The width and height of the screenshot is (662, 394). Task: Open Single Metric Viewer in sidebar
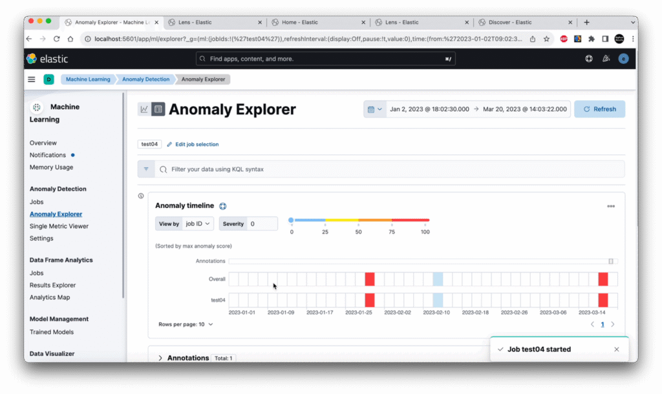tap(59, 226)
